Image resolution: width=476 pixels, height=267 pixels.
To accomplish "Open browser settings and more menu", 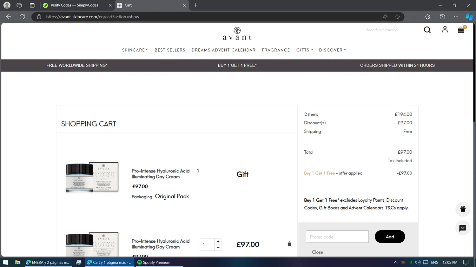I will 456,17.
